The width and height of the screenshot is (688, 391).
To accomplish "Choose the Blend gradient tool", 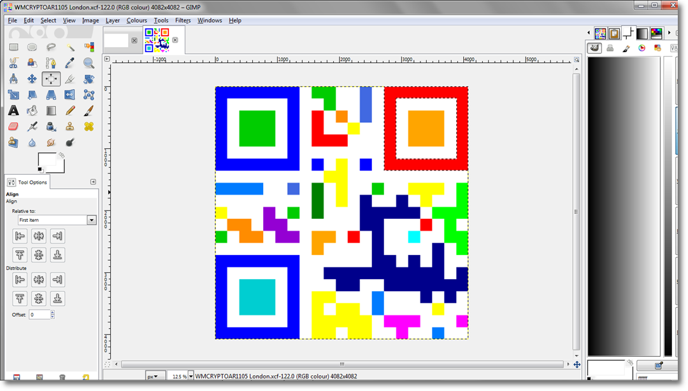I will point(51,111).
